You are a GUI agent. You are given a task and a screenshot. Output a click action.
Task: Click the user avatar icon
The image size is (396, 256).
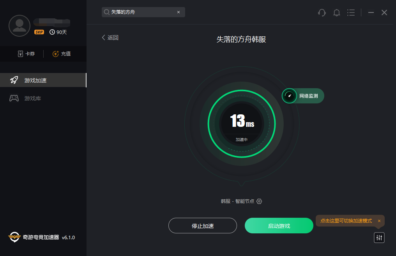tap(19, 26)
